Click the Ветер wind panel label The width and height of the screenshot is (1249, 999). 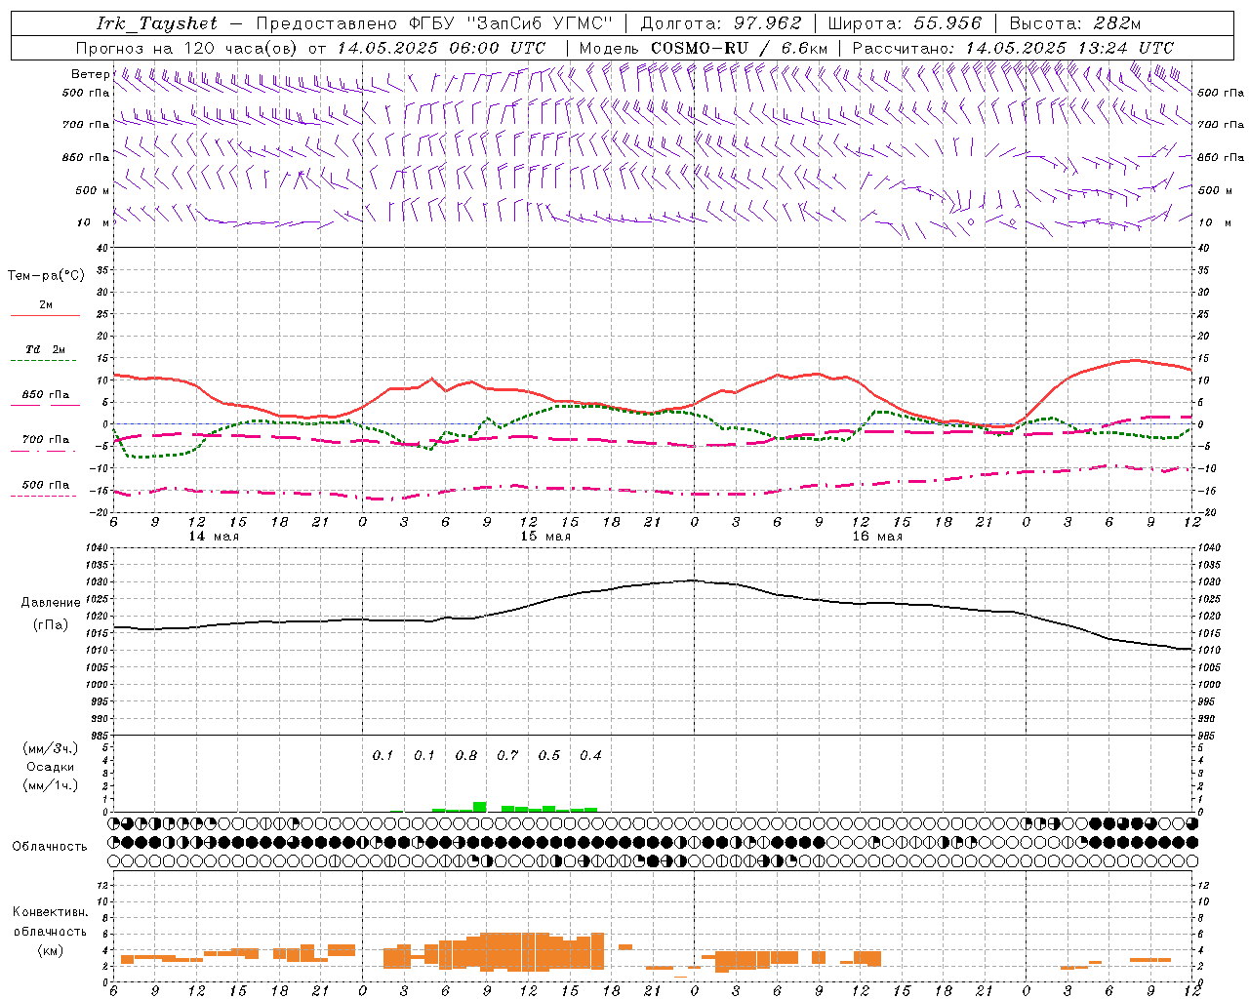90,74
